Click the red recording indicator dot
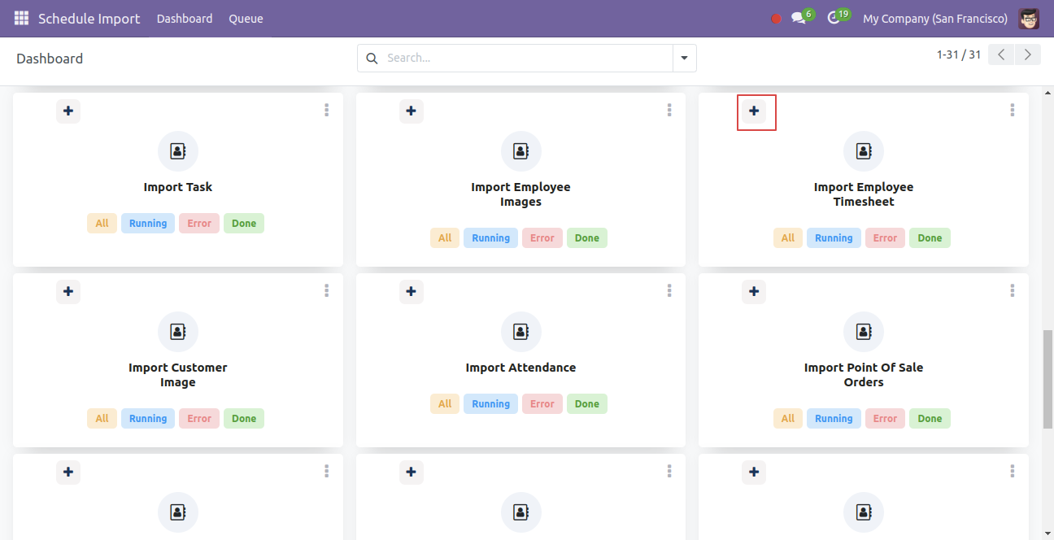This screenshot has height=540, width=1054. tap(776, 19)
